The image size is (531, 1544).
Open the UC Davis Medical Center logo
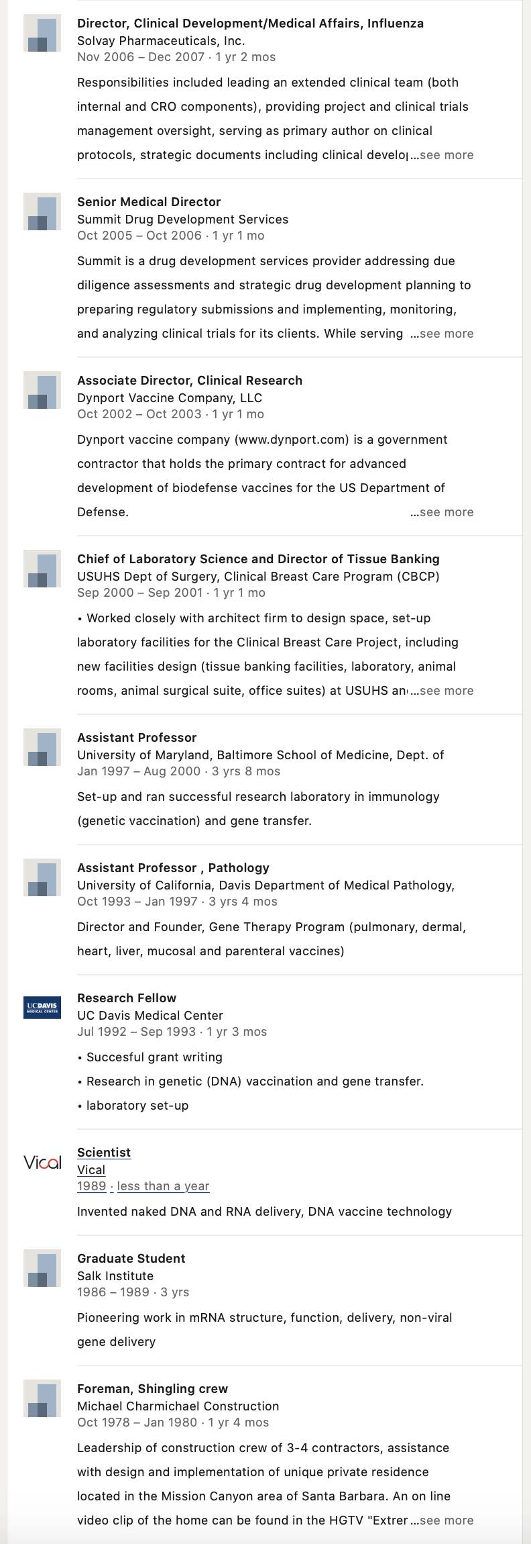tap(42, 1008)
